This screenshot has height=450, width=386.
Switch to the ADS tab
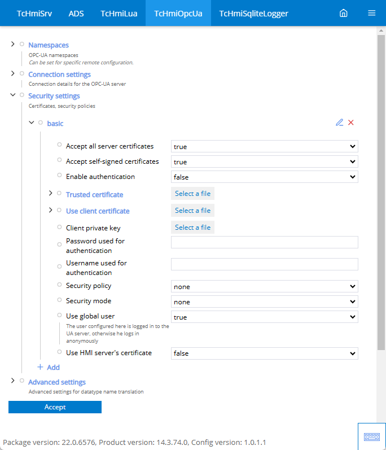pyautogui.click(x=76, y=13)
